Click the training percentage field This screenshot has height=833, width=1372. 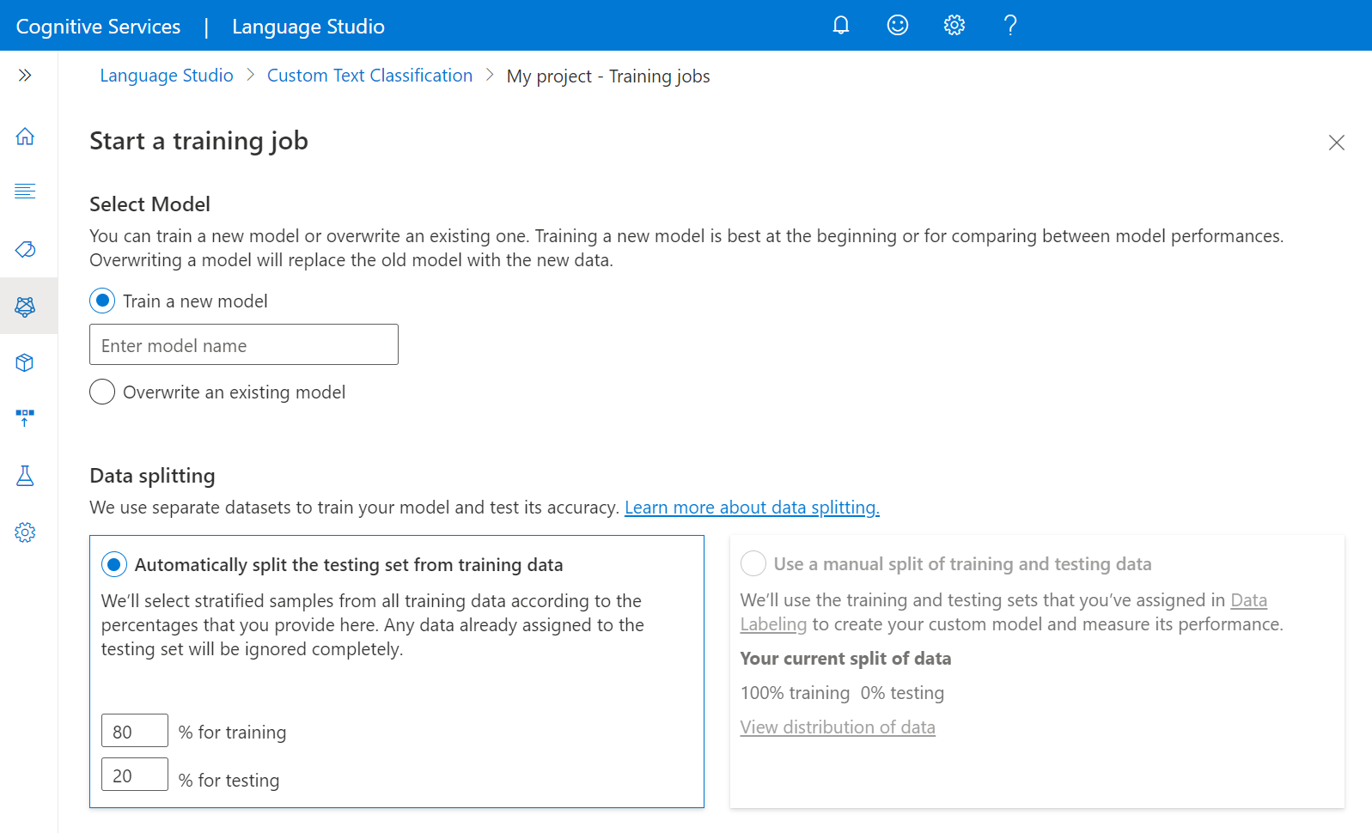135,731
